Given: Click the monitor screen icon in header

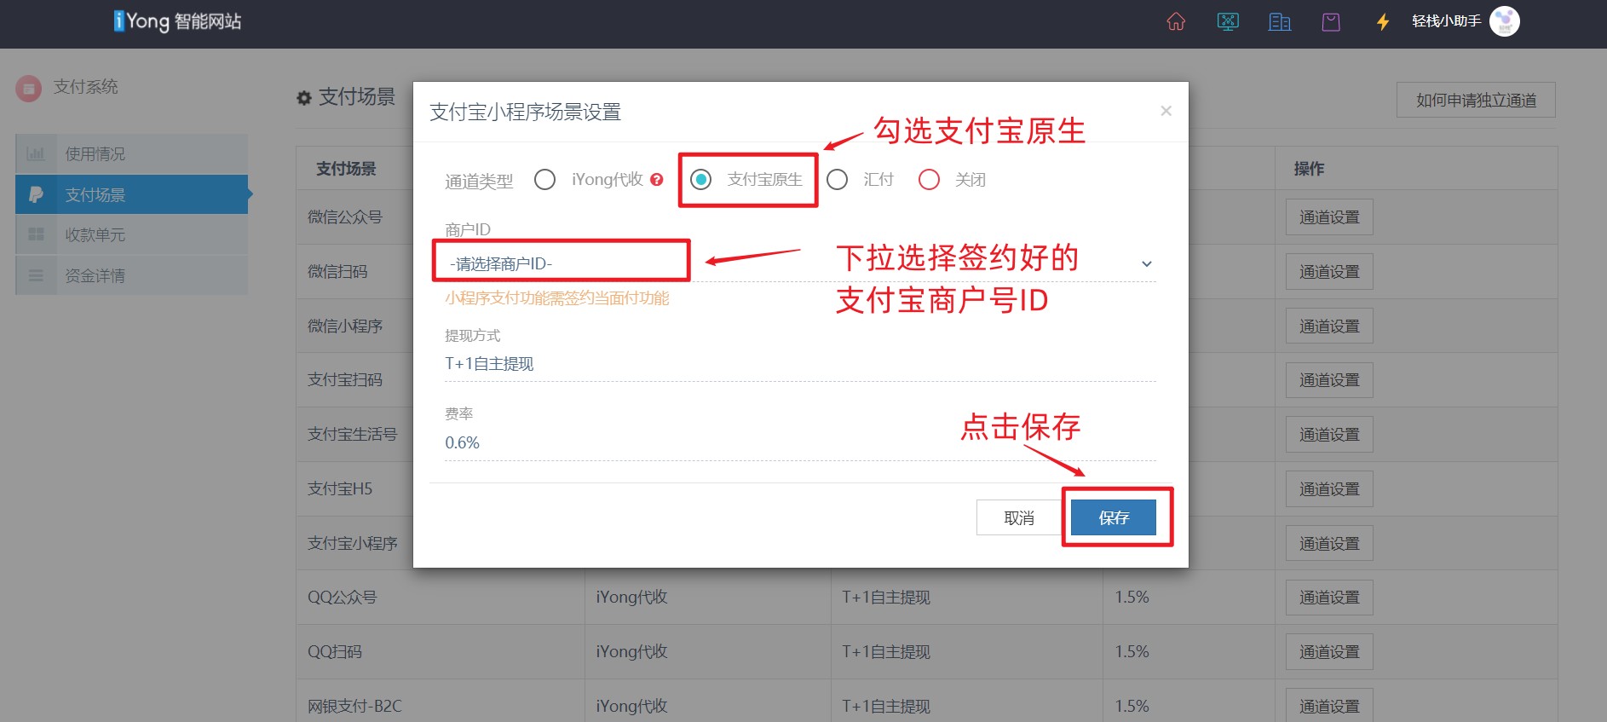Looking at the screenshot, I should 1228,21.
